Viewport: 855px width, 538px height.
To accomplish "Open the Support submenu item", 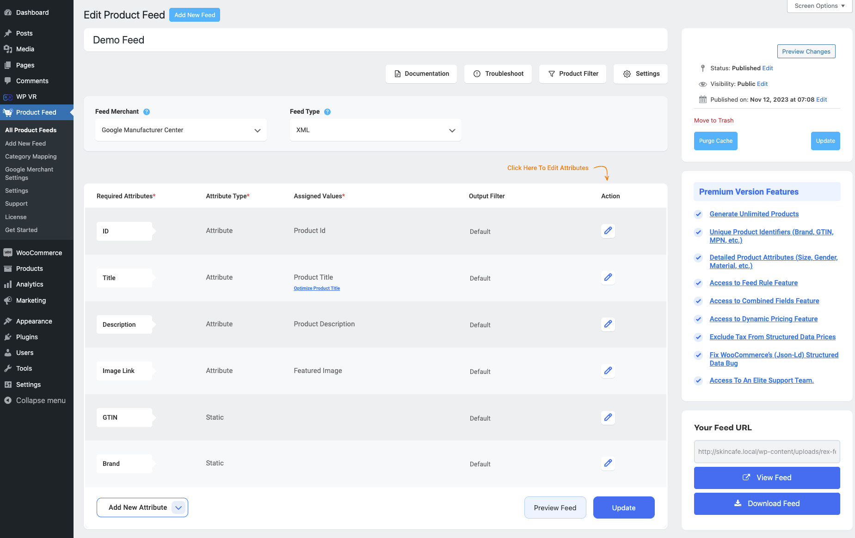I will pyautogui.click(x=16, y=204).
